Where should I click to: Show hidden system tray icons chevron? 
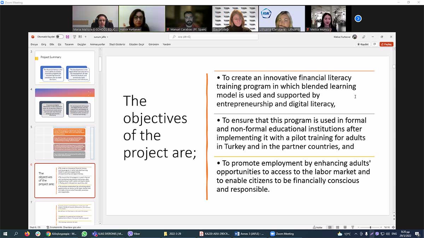[x=356, y=234]
